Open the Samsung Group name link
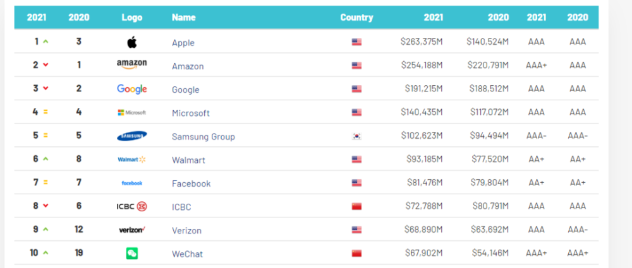This screenshot has width=632, height=268. coord(203,136)
